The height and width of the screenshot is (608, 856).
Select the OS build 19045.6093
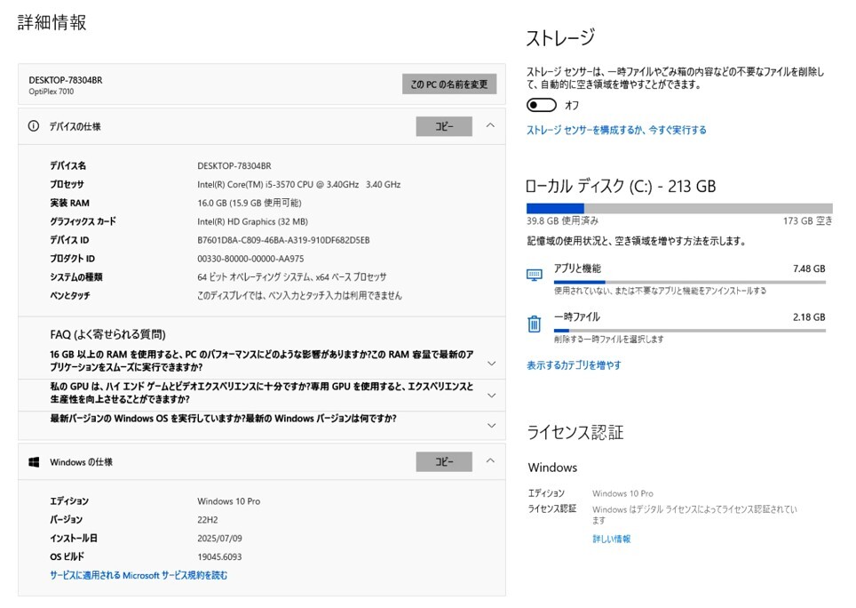pos(219,557)
